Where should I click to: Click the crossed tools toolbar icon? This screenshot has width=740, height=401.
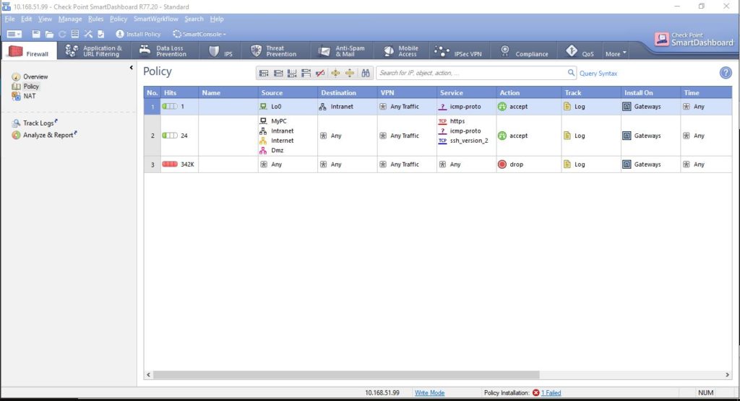point(88,34)
